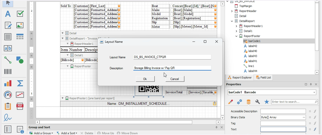Click magnifier icon in properties search

coord(316,102)
